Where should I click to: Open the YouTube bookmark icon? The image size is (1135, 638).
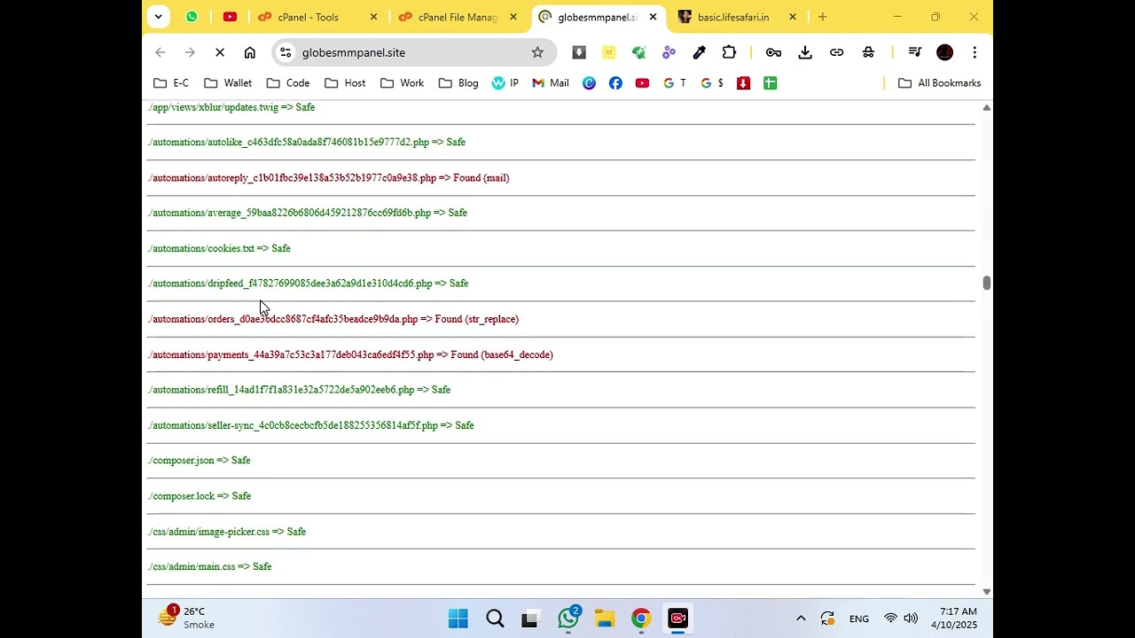pos(642,83)
